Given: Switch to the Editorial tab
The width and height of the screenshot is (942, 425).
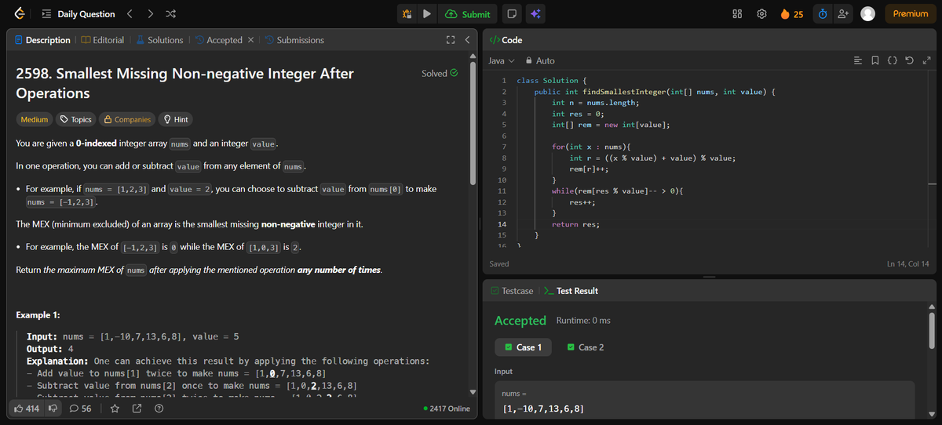Looking at the screenshot, I should click(x=102, y=40).
